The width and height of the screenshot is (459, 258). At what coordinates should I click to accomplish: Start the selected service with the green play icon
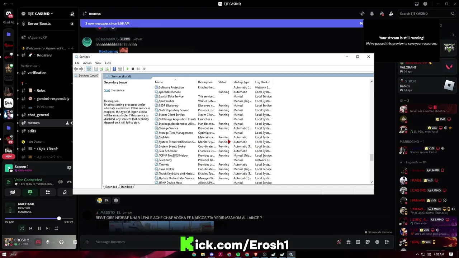tap(127, 69)
